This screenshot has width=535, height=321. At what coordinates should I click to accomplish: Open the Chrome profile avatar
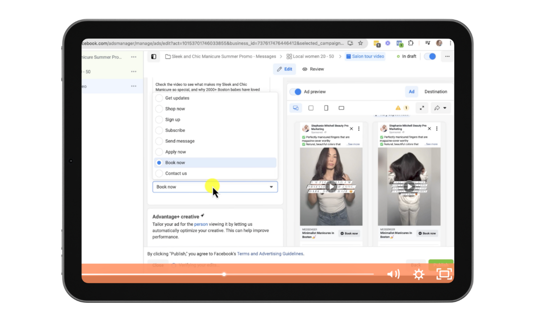(439, 43)
